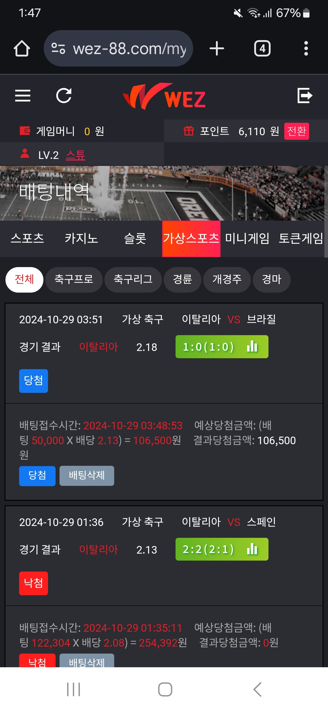The height and width of the screenshot is (711, 328).
Task: Switch to the 카지노 tab
Action: 81,239
